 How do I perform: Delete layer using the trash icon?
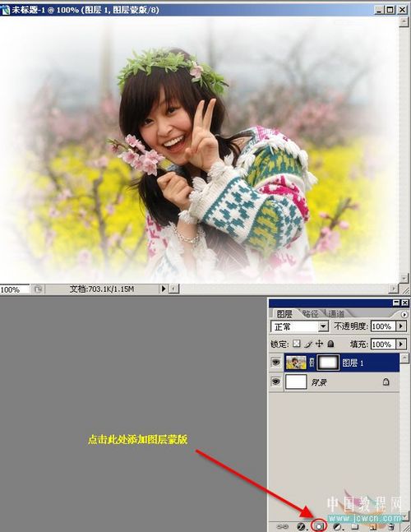(391, 526)
